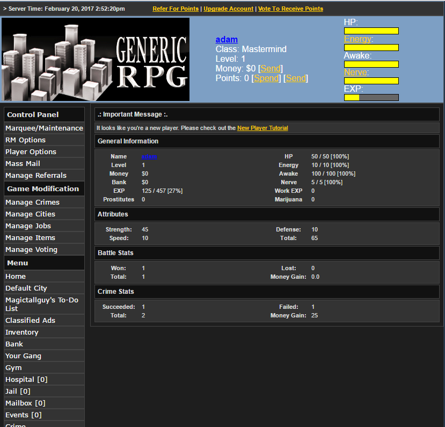Click the EXP progress bar
The width and height of the screenshot is (445, 427).
tap(371, 97)
